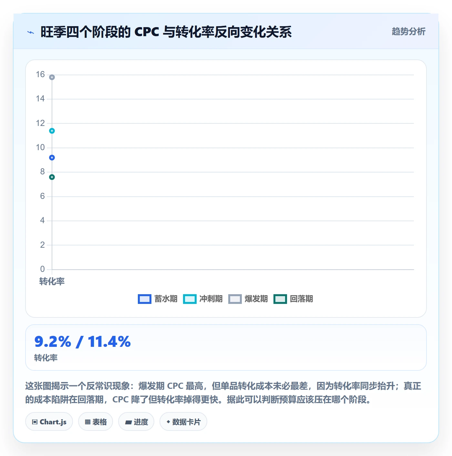Toggle the 蓄水期 legend color box

click(144, 299)
